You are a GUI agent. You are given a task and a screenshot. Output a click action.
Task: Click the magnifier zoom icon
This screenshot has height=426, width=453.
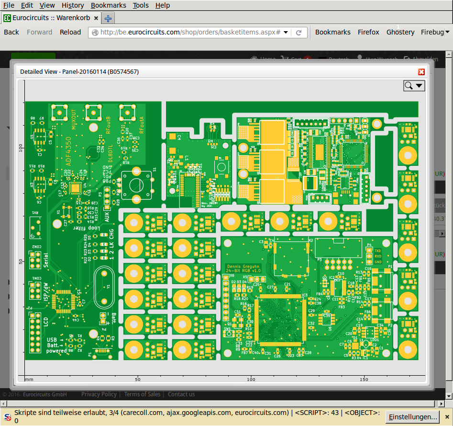point(409,86)
